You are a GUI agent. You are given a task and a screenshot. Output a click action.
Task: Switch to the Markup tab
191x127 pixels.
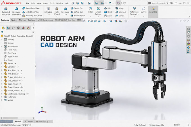[x=22, y=20]
